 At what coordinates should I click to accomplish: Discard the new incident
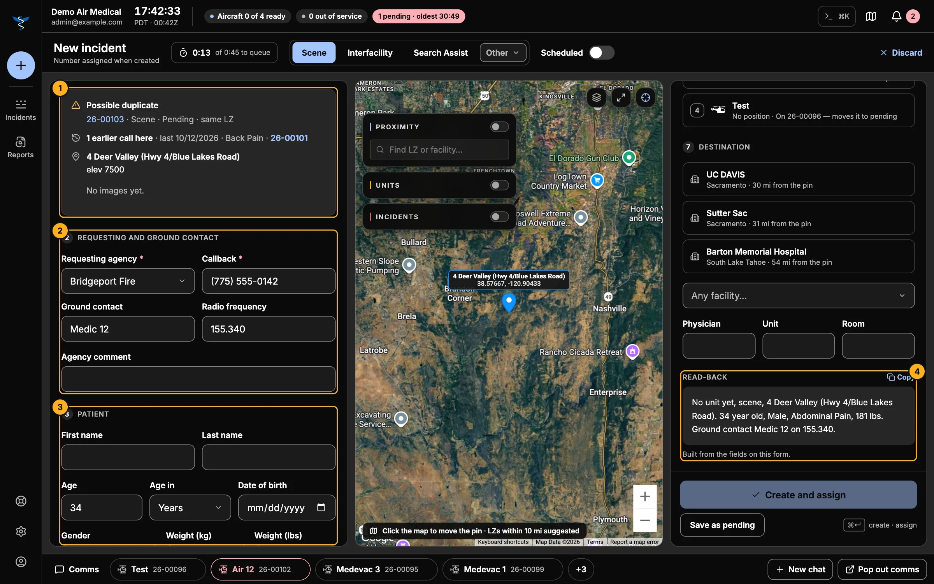(x=901, y=53)
